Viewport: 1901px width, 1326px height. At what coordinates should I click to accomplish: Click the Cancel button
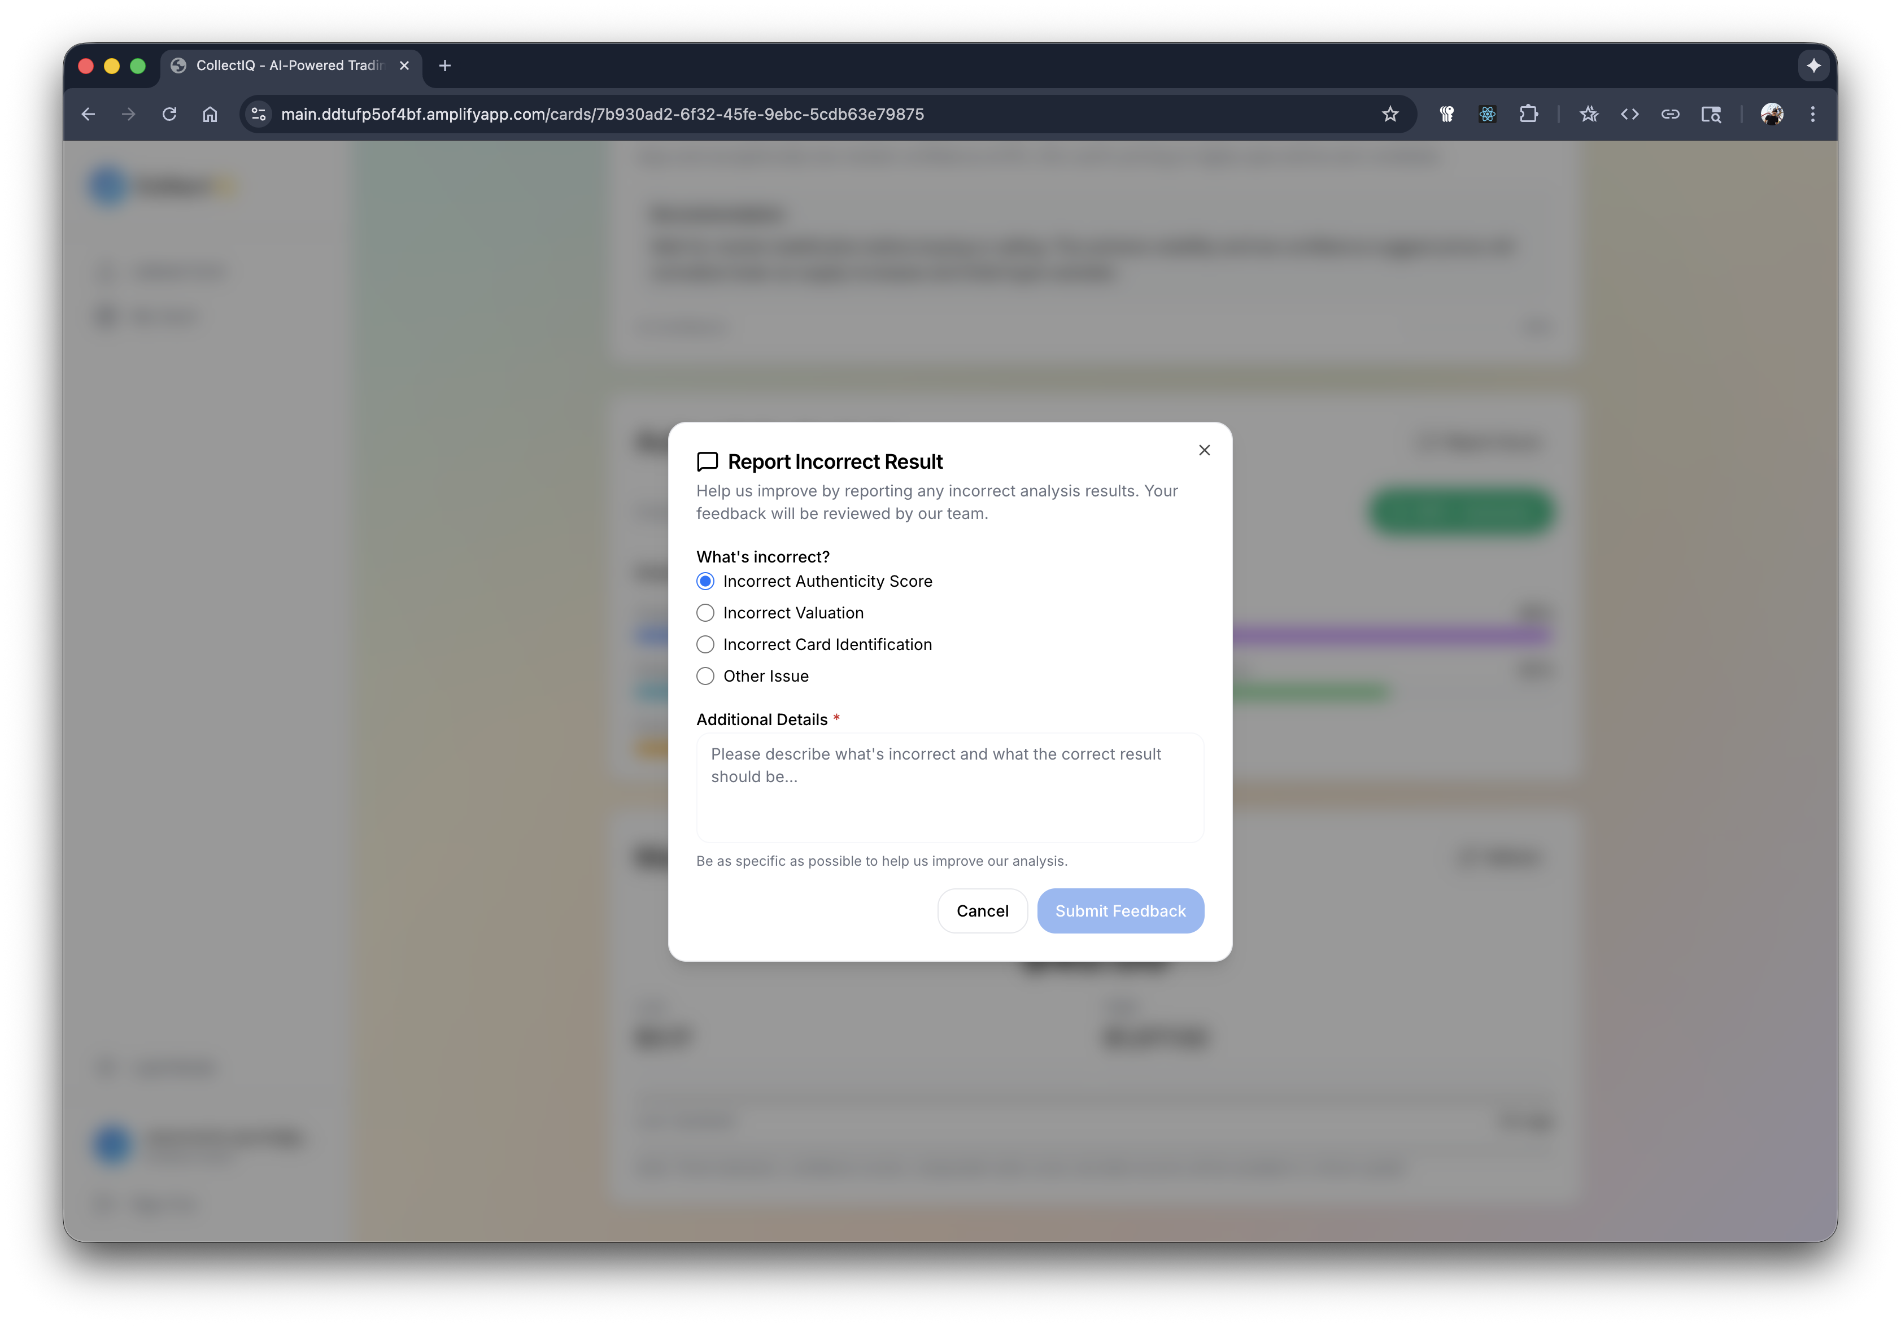click(x=982, y=910)
